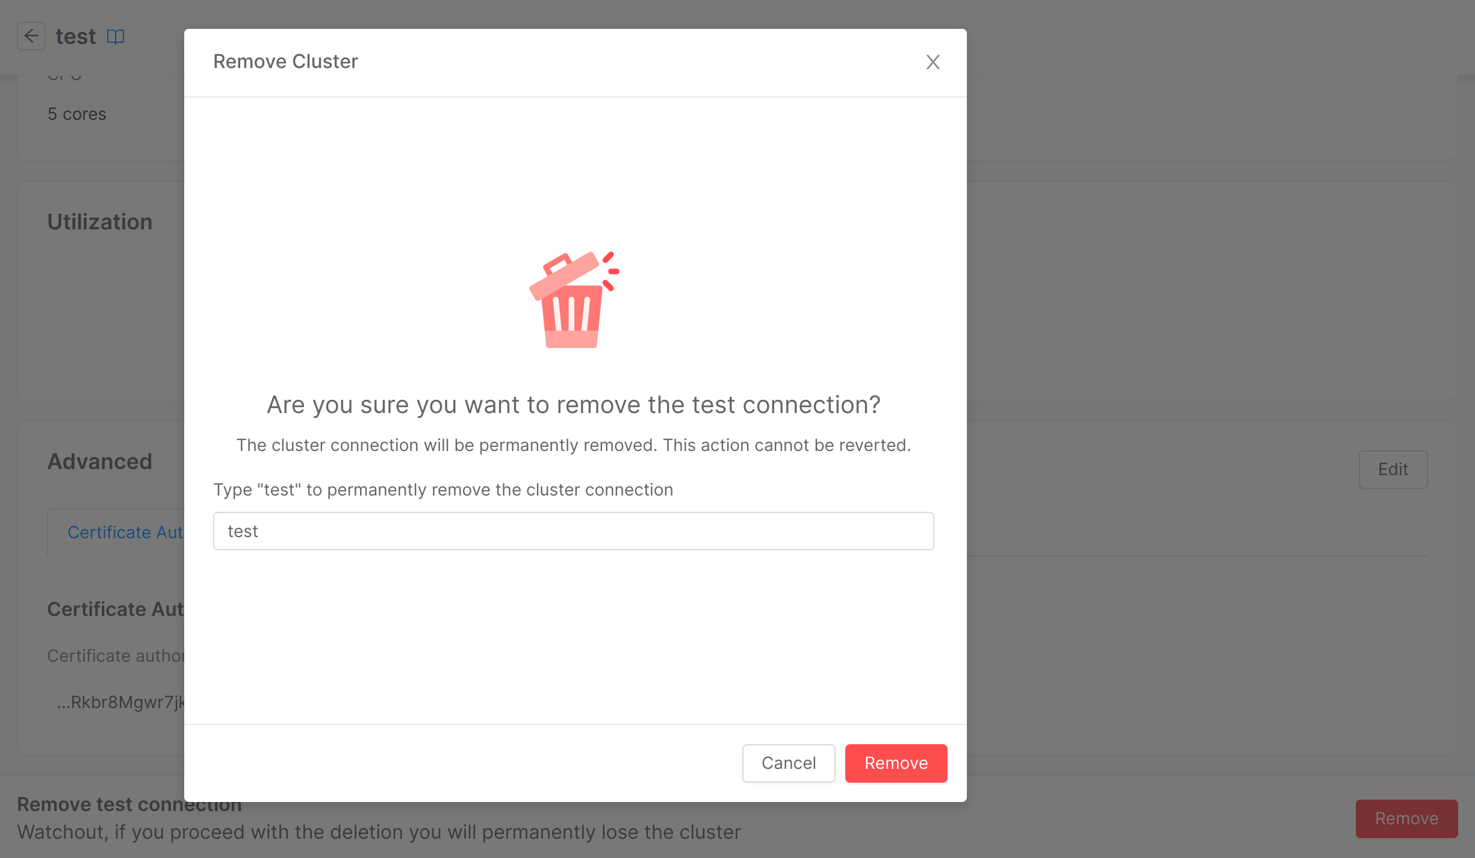Confirm deletion with the red Remove button

pos(896,763)
